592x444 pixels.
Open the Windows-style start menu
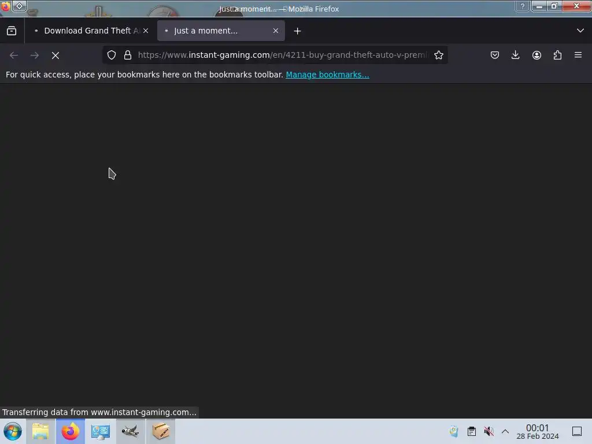coord(13,431)
